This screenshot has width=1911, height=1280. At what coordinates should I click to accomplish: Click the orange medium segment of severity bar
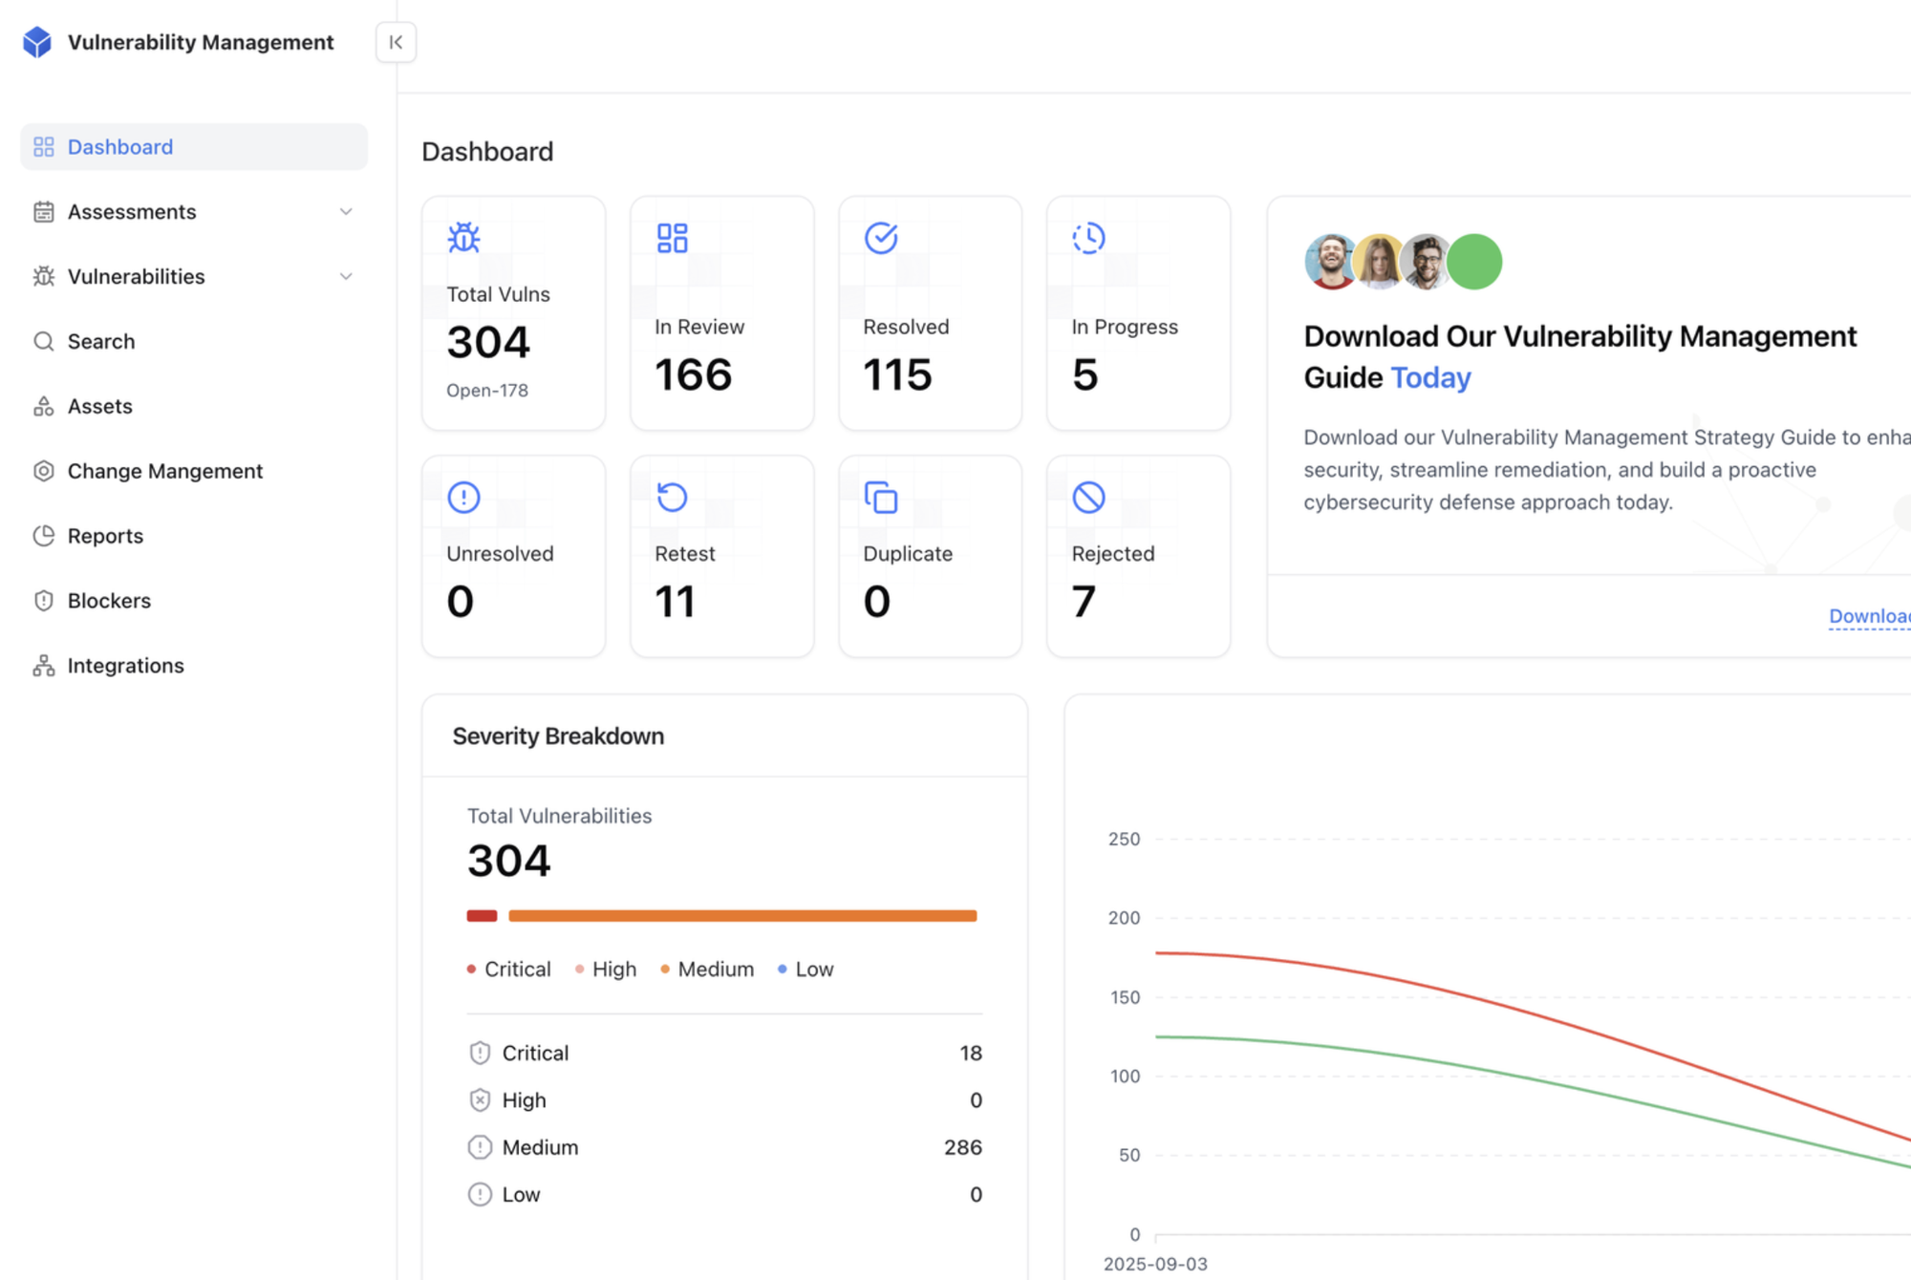coord(742,916)
